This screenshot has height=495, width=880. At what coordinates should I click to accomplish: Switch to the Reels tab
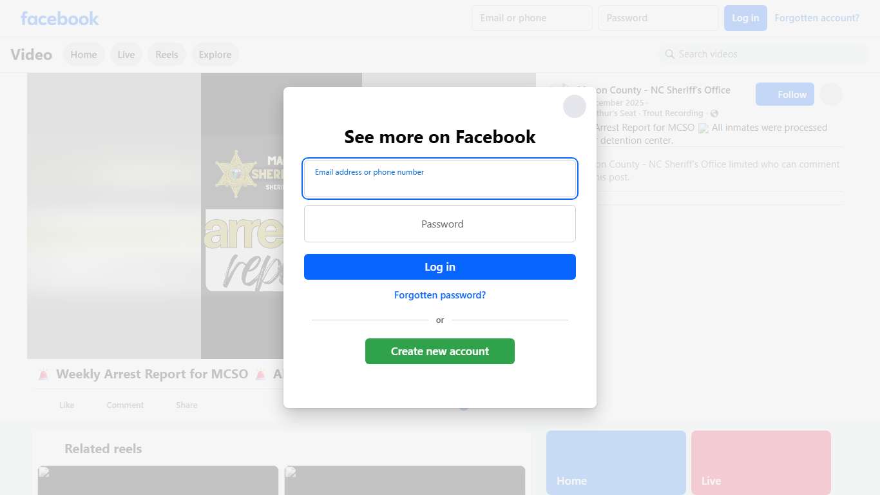pyautogui.click(x=167, y=55)
